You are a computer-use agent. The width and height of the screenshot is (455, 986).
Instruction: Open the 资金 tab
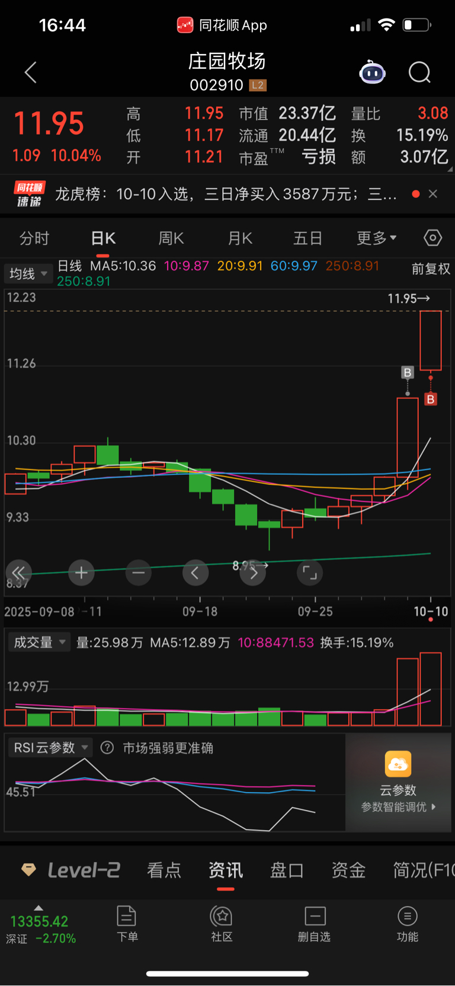point(348,870)
